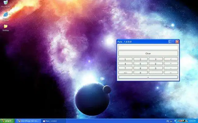The image size is (198, 123).
Task: Click the +/- sign toggle button
Action: click(125, 73)
